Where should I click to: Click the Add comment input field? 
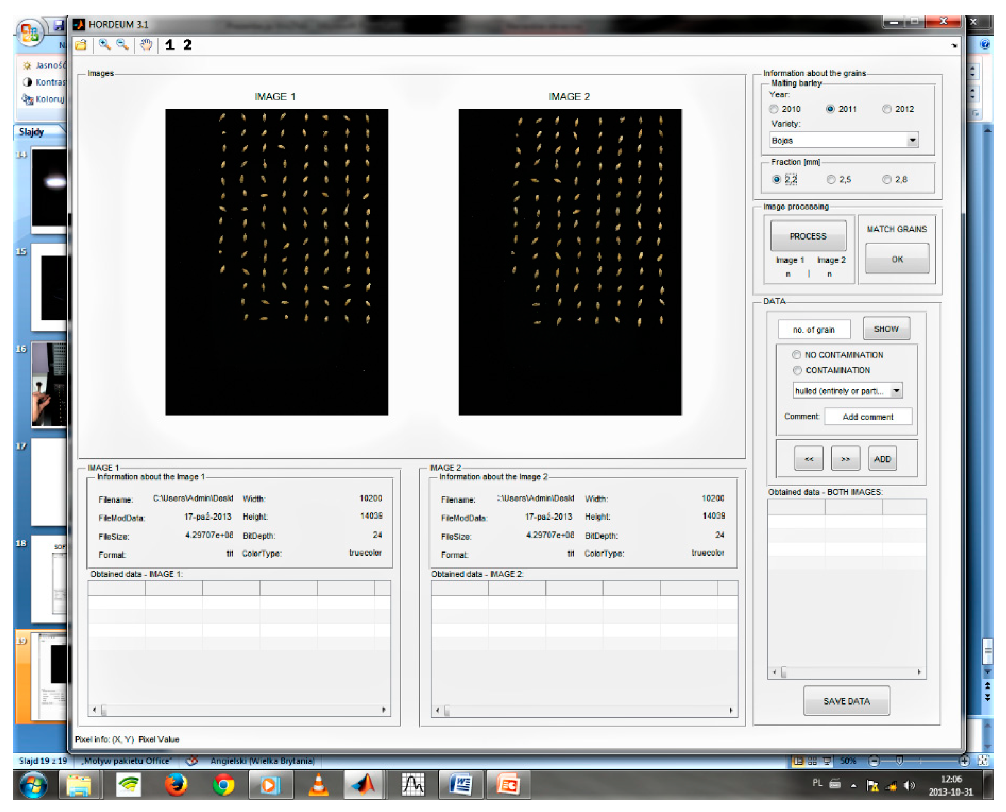(x=868, y=417)
